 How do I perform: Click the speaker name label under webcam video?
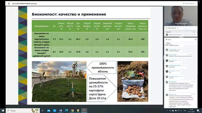tap(181, 24)
